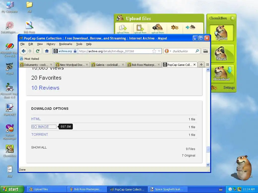The height and width of the screenshot is (193, 258).
Task: Launch Yahoo! Messenger desktop shortcut
Action: 10,132
